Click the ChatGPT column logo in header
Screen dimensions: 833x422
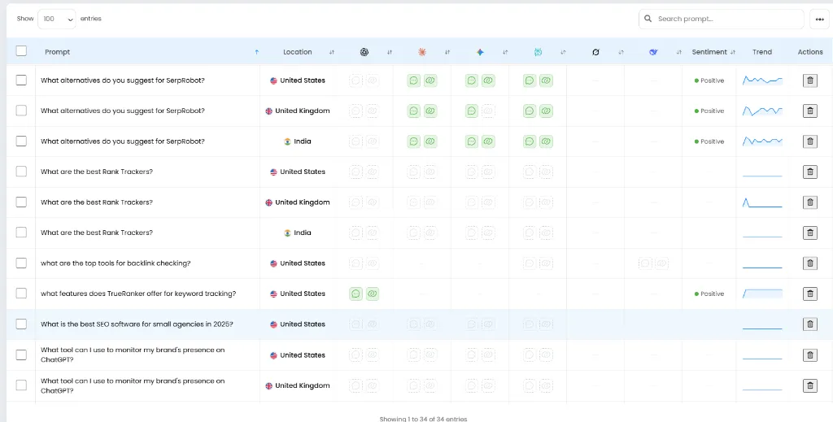pyautogui.click(x=364, y=52)
